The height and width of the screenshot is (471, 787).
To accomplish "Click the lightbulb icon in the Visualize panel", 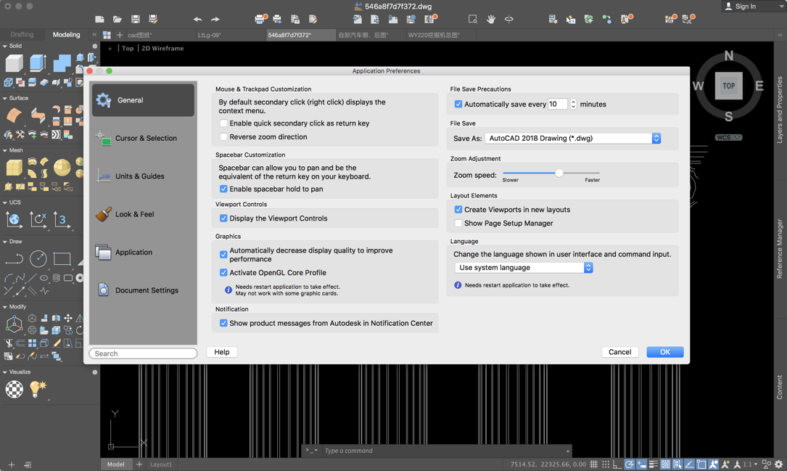I will tap(34, 389).
